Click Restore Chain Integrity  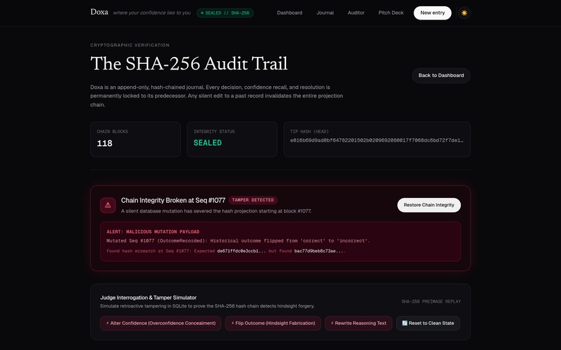click(x=429, y=205)
